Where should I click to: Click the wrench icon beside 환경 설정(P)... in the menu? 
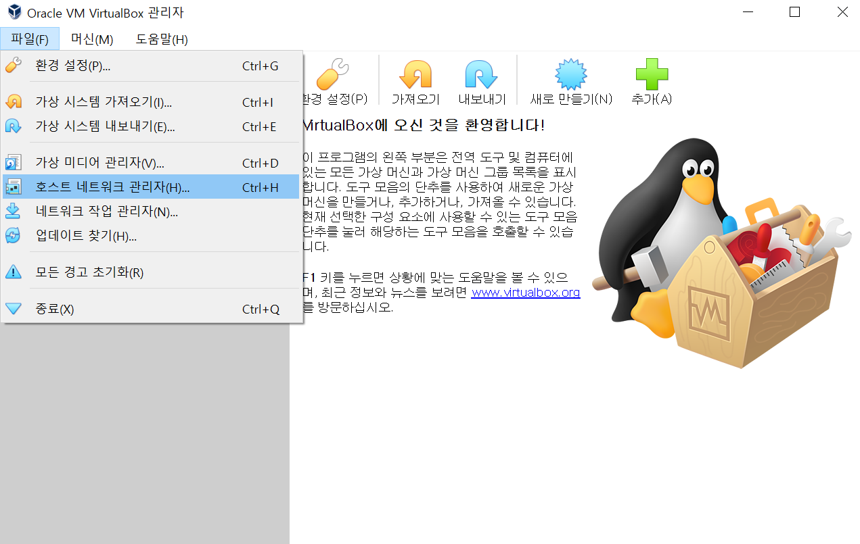[14, 66]
